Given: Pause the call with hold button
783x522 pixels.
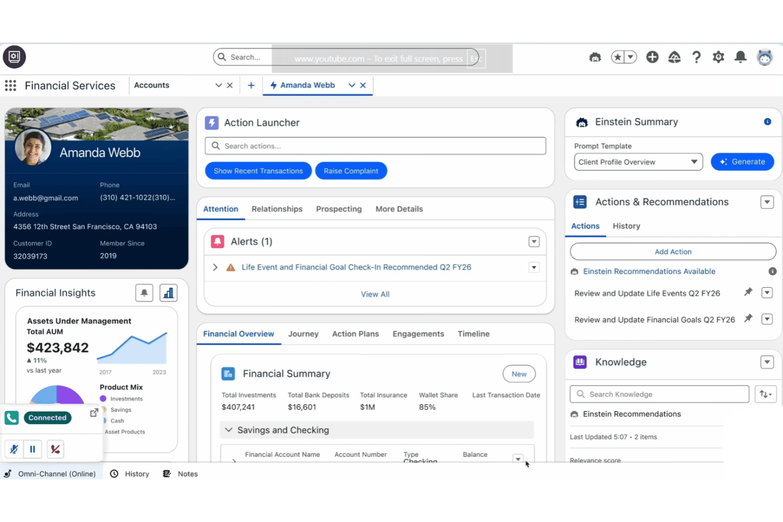Looking at the screenshot, I should [x=33, y=449].
